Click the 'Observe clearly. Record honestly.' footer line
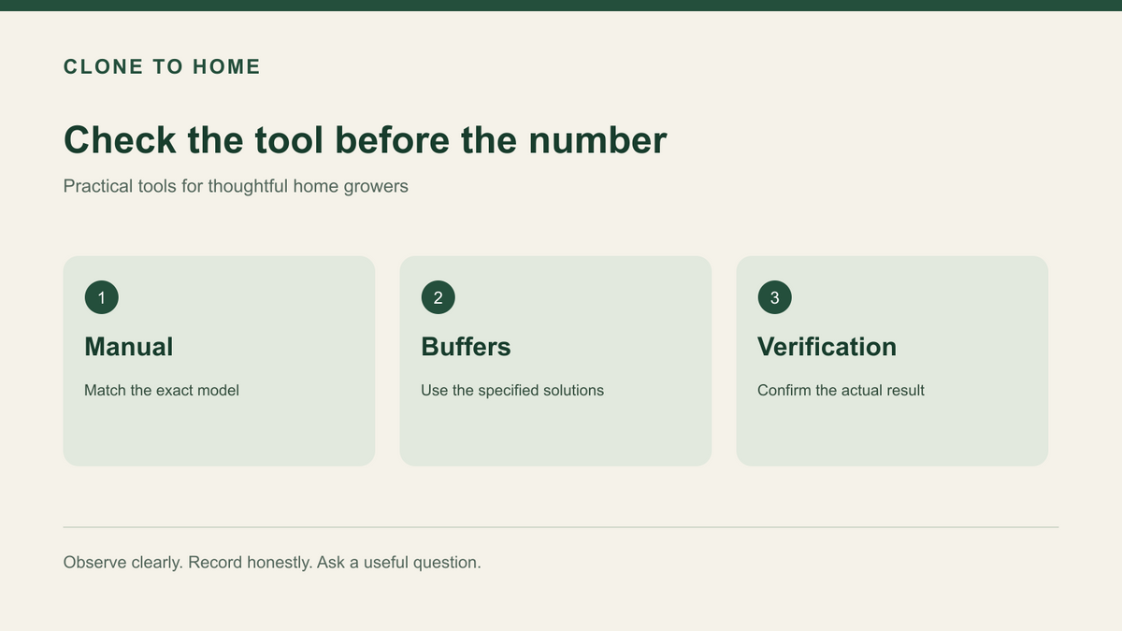 click(x=272, y=563)
